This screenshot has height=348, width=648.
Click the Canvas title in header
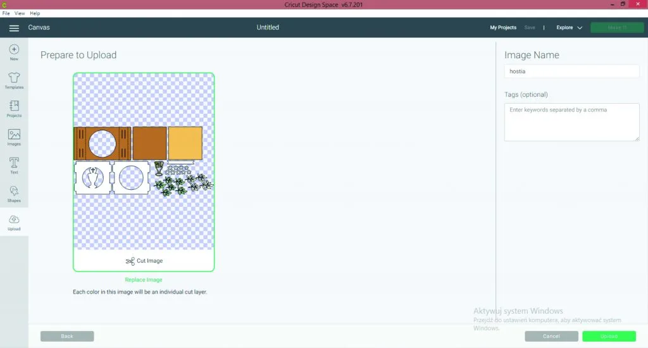point(39,28)
